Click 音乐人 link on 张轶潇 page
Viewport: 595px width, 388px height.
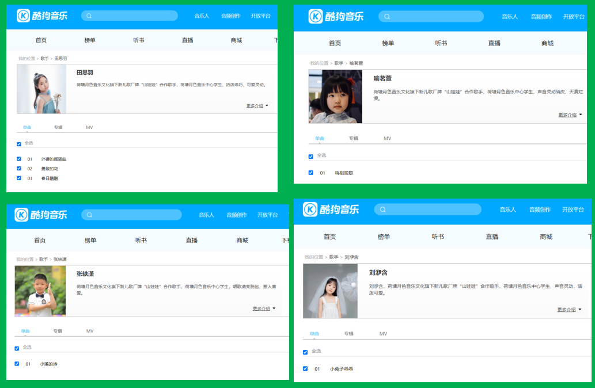pyautogui.click(x=206, y=215)
